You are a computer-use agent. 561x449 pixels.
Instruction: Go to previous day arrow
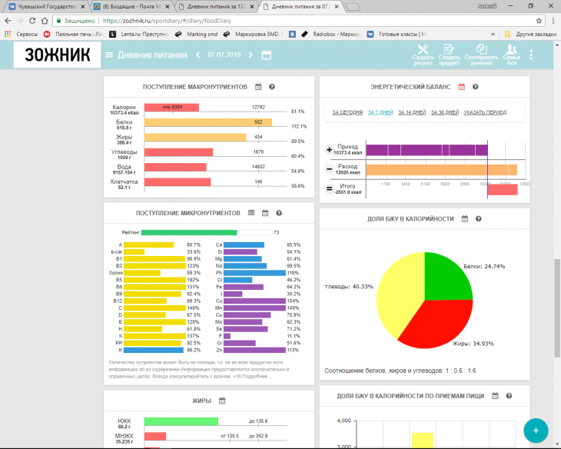pos(198,55)
